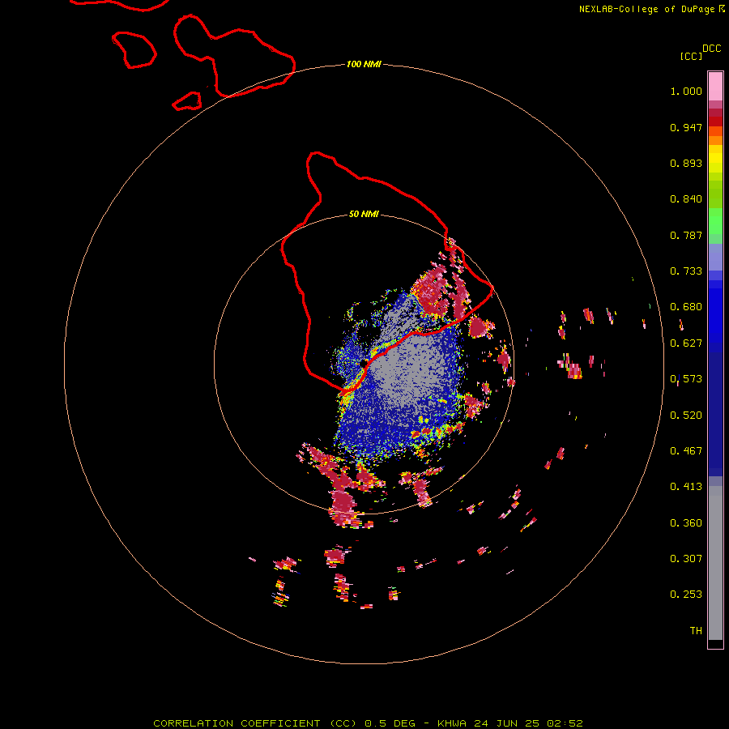
Task: Click the TH threshold label
Action: pos(696,631)
